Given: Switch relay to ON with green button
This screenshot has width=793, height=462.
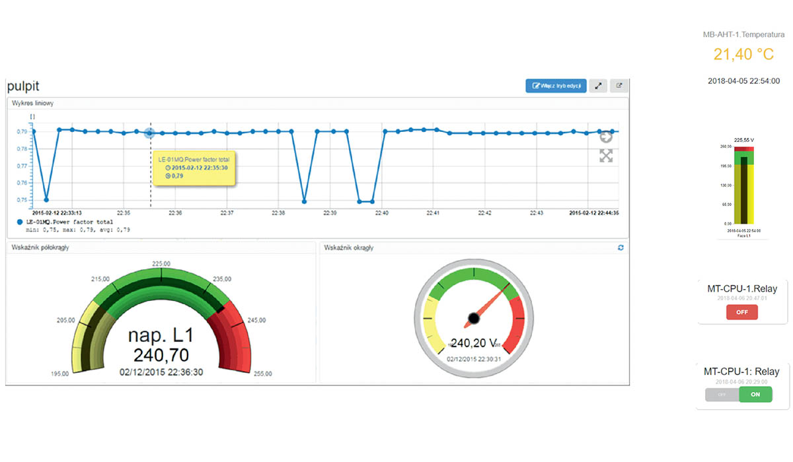Looking at the screenshot, I should coord(755,395).
